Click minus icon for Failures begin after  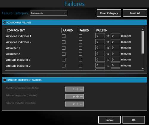click(x=81, y=97)
